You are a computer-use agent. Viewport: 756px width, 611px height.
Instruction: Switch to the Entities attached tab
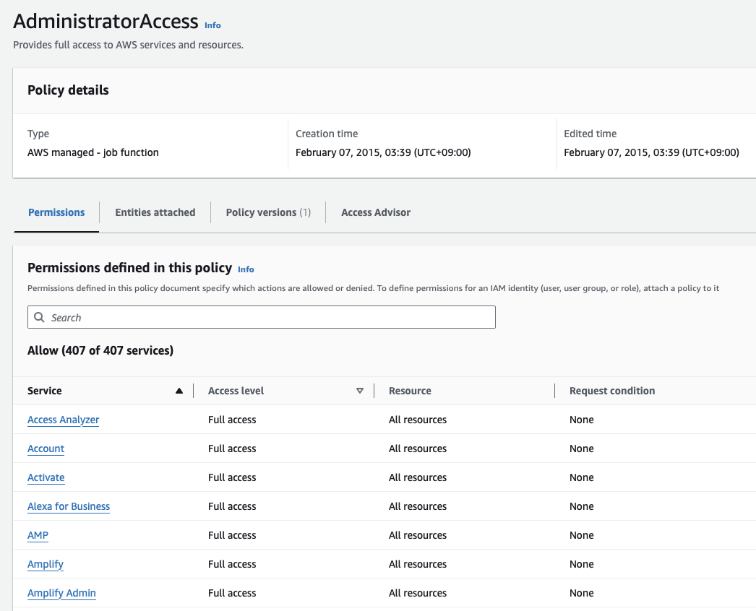point(155,212)
